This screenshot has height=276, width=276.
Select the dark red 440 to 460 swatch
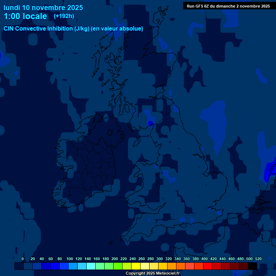click(x=225, y=266)
